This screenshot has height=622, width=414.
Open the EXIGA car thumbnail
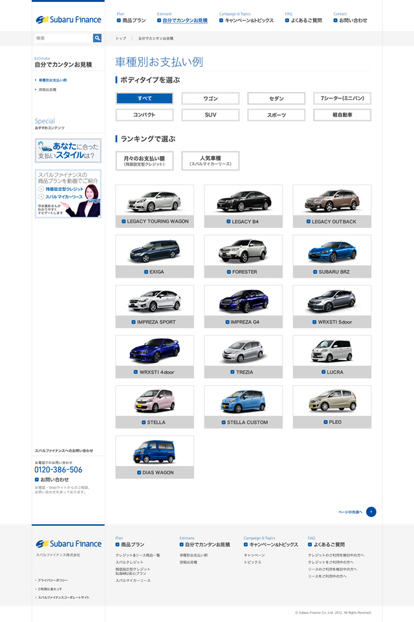(x=155, y=256)
